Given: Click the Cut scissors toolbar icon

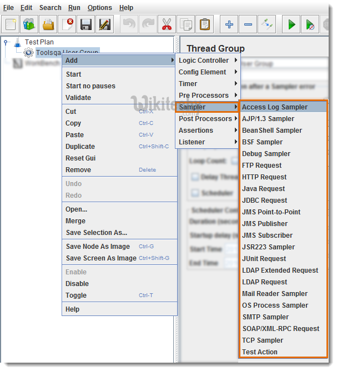Looking at the screenshot, I should click(x=167, y=24).
